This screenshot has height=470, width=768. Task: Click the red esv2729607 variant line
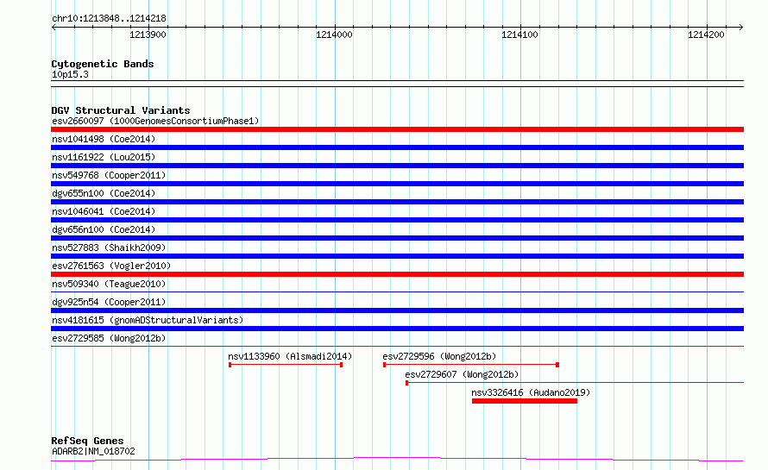[x=575, y=382]
